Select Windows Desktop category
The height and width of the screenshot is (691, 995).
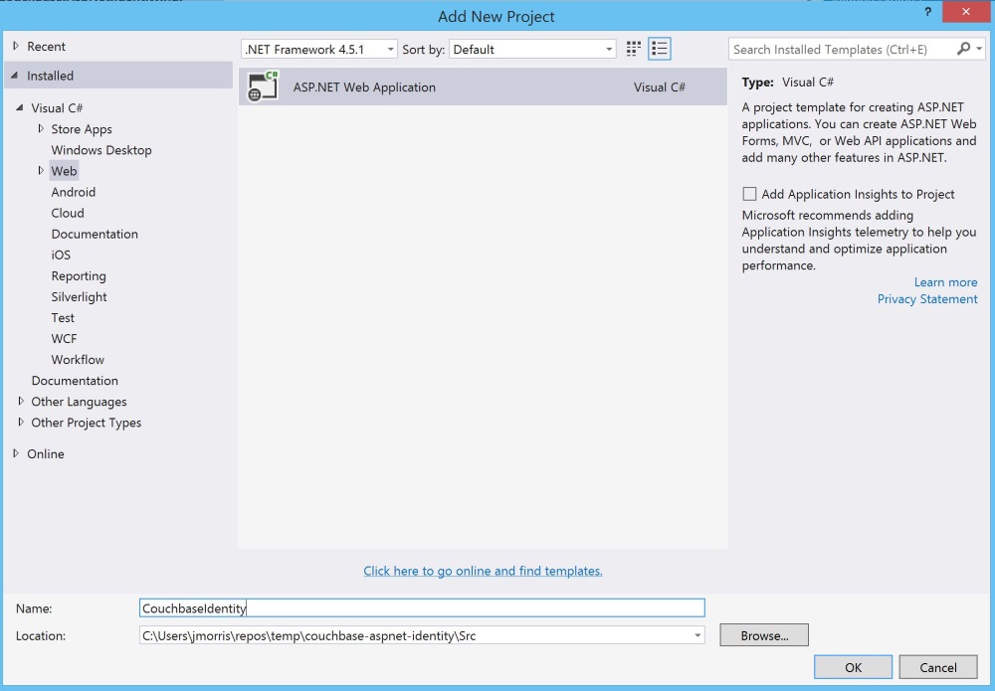point(101,150)
